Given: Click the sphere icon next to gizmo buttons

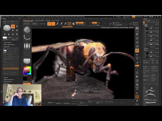Looking at the screenshot, I should 74,24.
